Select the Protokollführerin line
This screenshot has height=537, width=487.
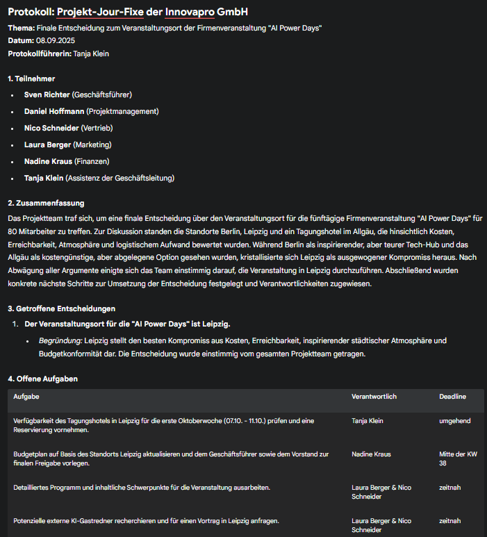pos(58,53)
